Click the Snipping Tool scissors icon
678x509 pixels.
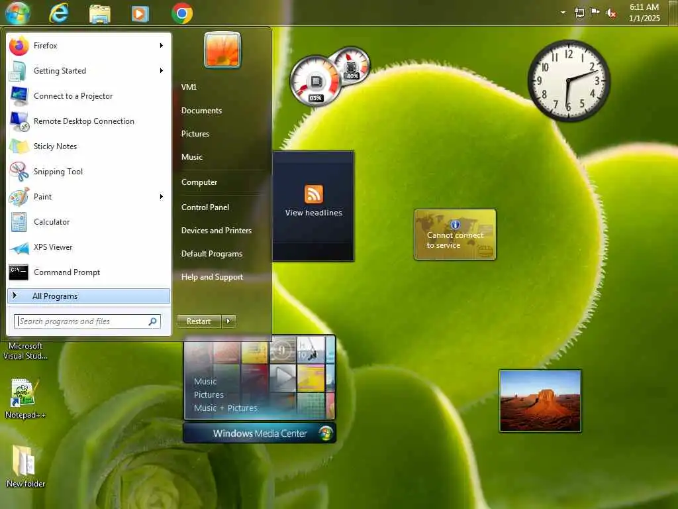coord(19,172)
